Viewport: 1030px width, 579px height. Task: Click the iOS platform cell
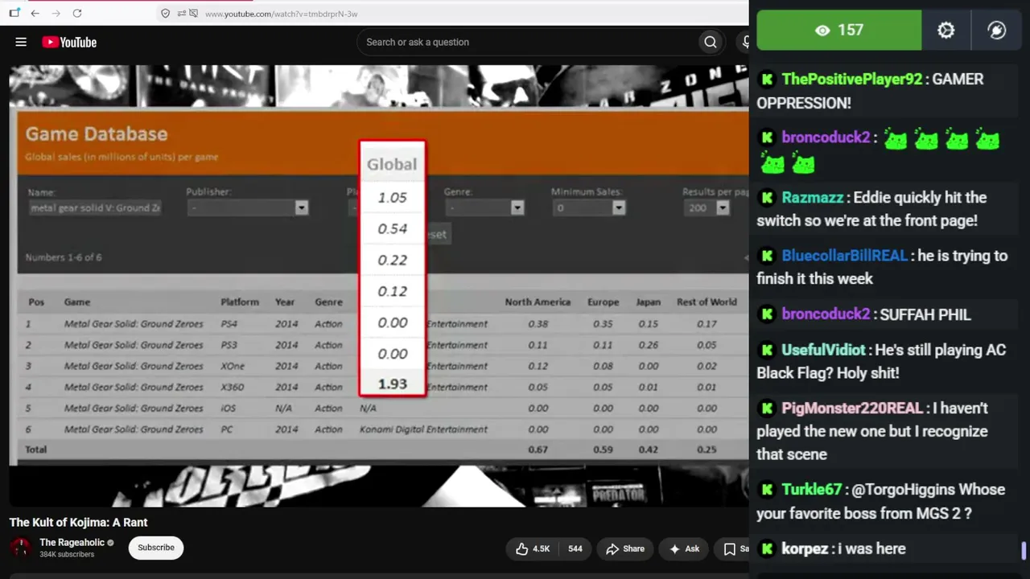229,408
